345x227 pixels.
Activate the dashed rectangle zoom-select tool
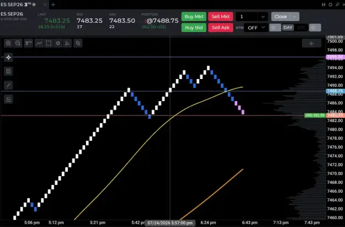tap(49, 43)
